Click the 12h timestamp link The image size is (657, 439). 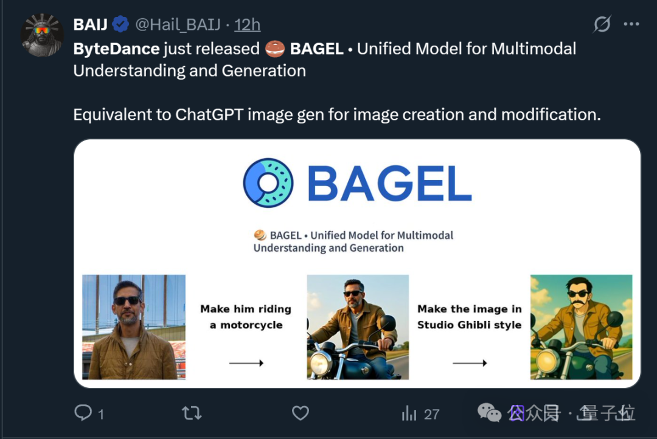[x=247, y=25]
